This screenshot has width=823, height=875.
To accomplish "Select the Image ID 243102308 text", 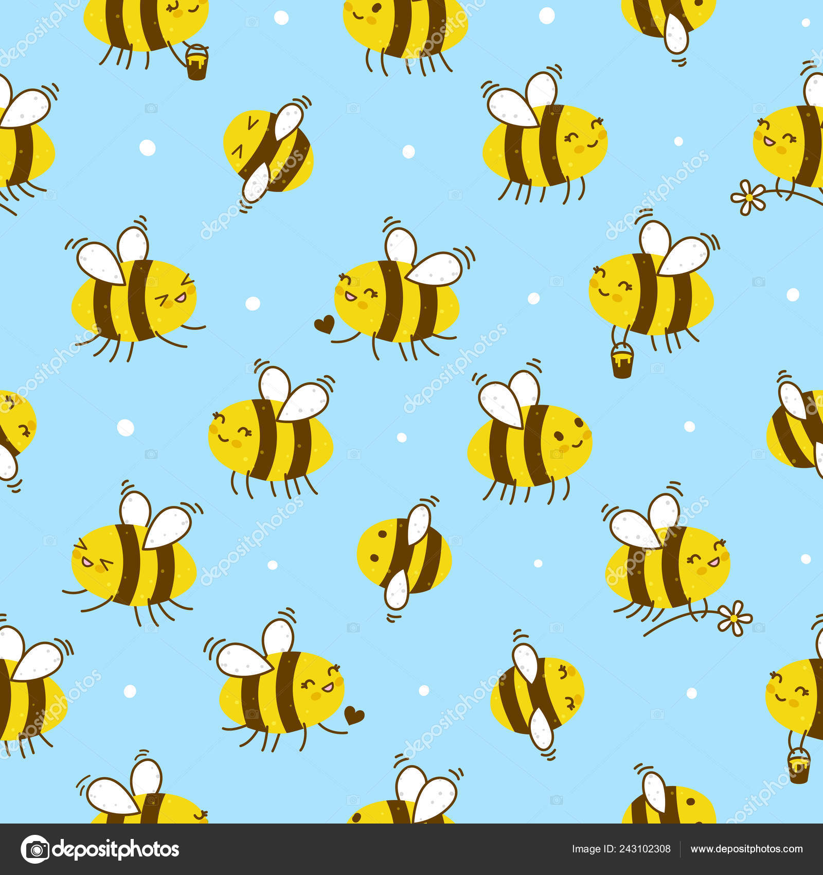I will pyautogui.click(x=621, y=849).
